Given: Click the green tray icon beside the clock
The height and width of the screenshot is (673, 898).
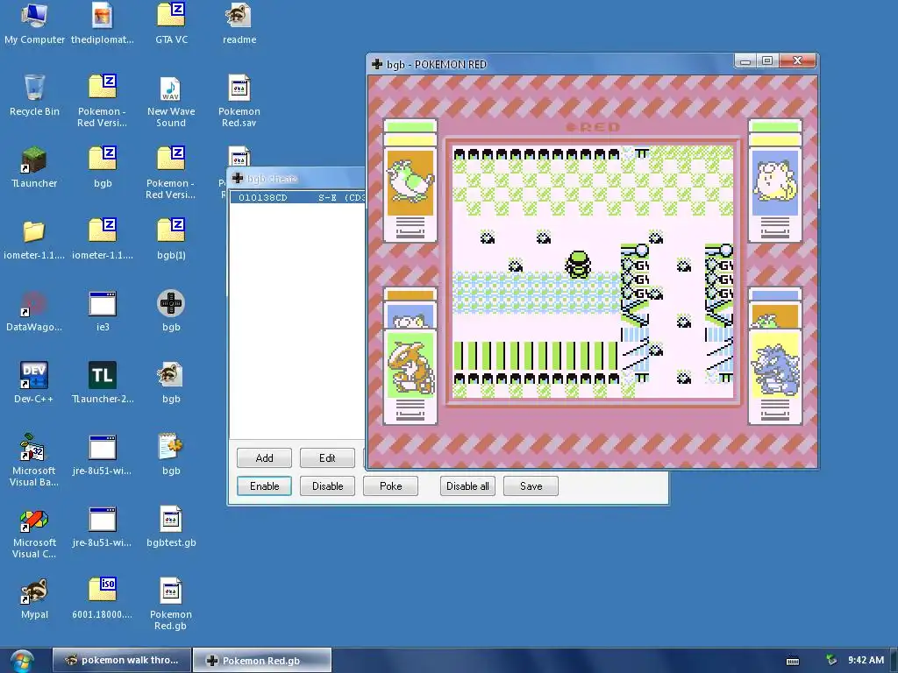Looking at the screenshot, I should coord(831,660).
